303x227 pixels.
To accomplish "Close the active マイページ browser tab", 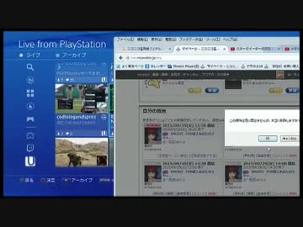I will [x=224, y=49].
